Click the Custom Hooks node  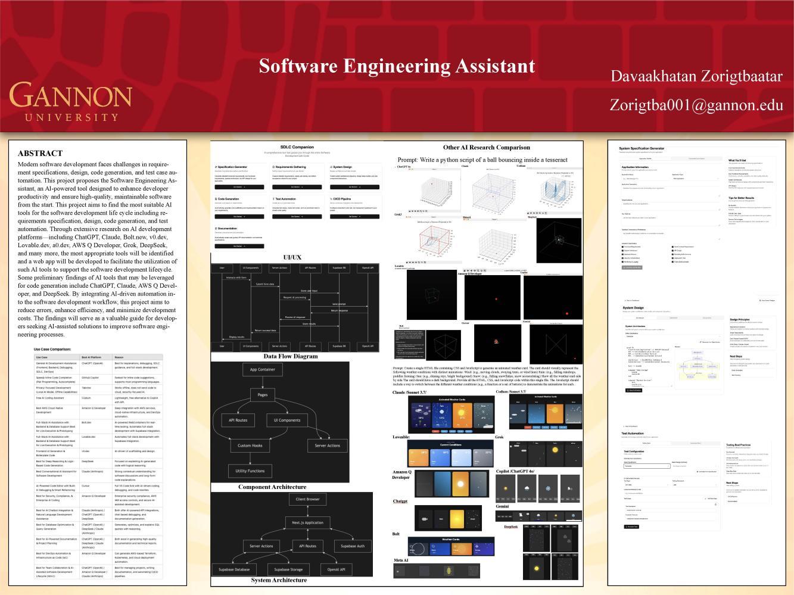click(x=250, y=446)
